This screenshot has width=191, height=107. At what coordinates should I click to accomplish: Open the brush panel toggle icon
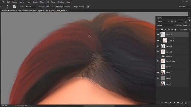click(15, 7)
